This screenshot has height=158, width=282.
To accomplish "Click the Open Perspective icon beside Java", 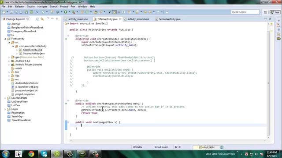I will (266, 12).
